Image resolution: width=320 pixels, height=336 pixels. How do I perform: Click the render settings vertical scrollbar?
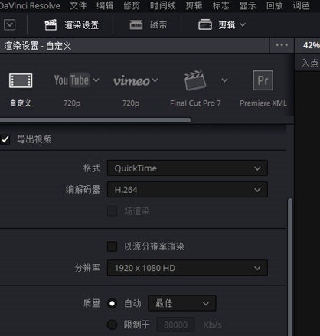290,266
